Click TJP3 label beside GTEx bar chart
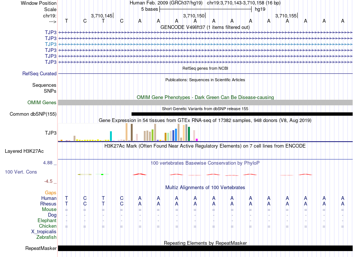353x257 pixels. (51, 133)
